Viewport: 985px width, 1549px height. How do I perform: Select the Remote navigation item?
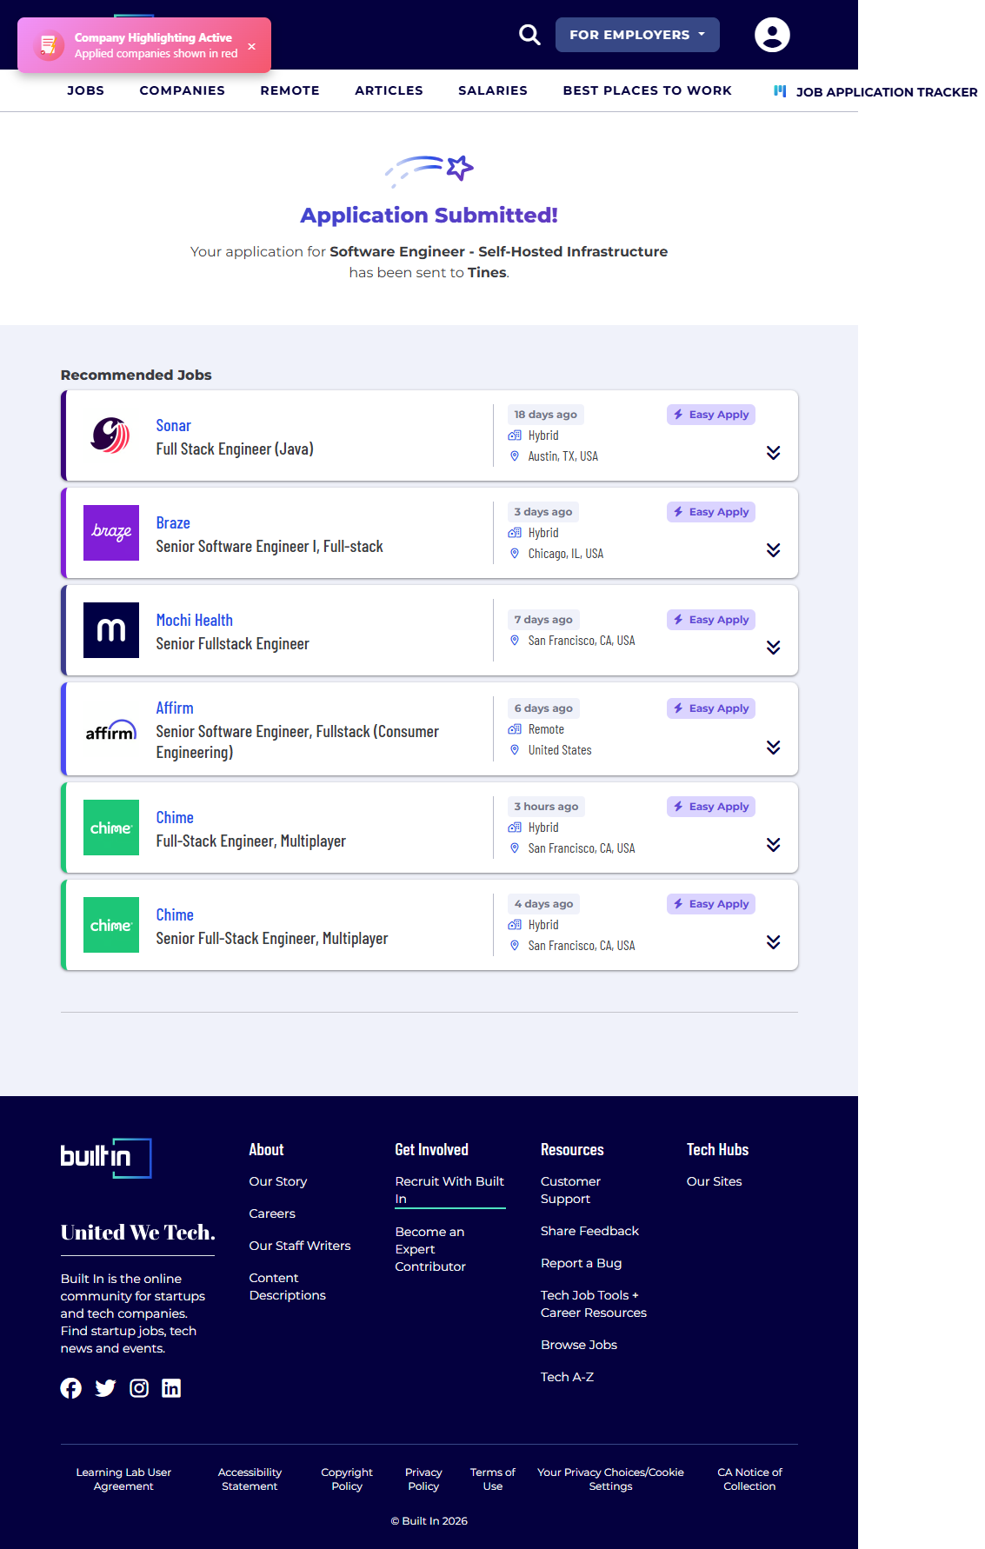click(290, 90)
